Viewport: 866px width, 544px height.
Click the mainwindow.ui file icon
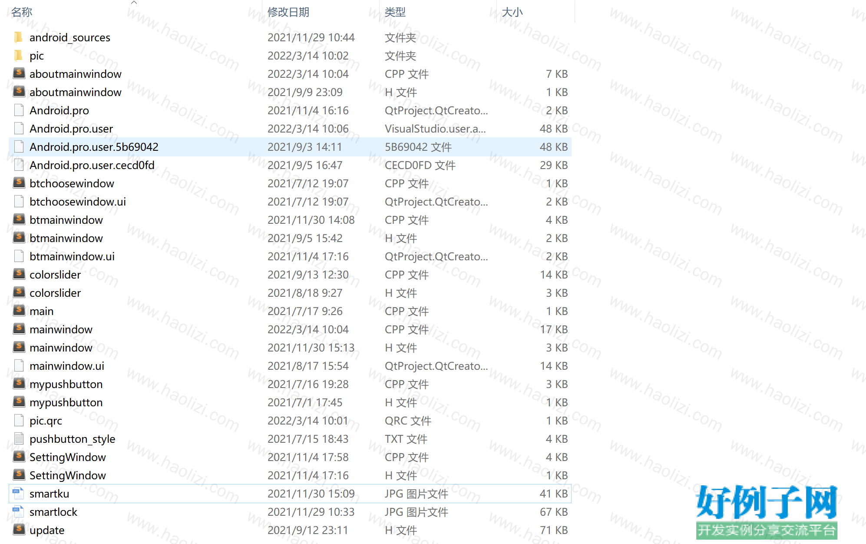[x=19, y=366]
